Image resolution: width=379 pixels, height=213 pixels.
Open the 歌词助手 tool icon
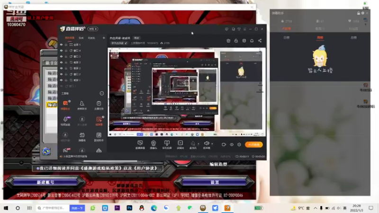point(99,137)
